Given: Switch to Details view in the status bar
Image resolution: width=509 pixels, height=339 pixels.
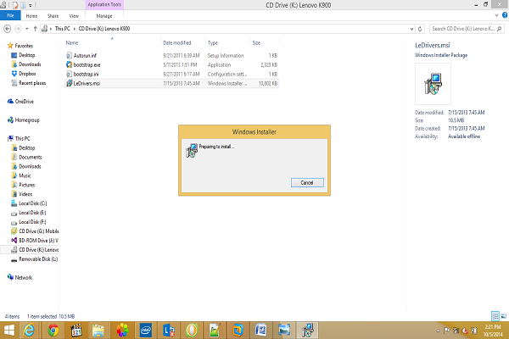Looking at the screenshot, I should [495, 316].
